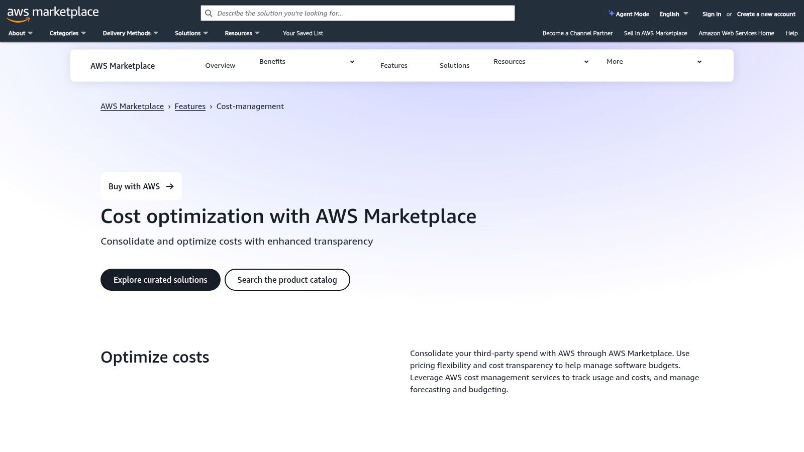The width and height of the screenshot is (804, 452).
Task: Select Solutions in the subnavigation bar
Action: (x=454, y=65)
